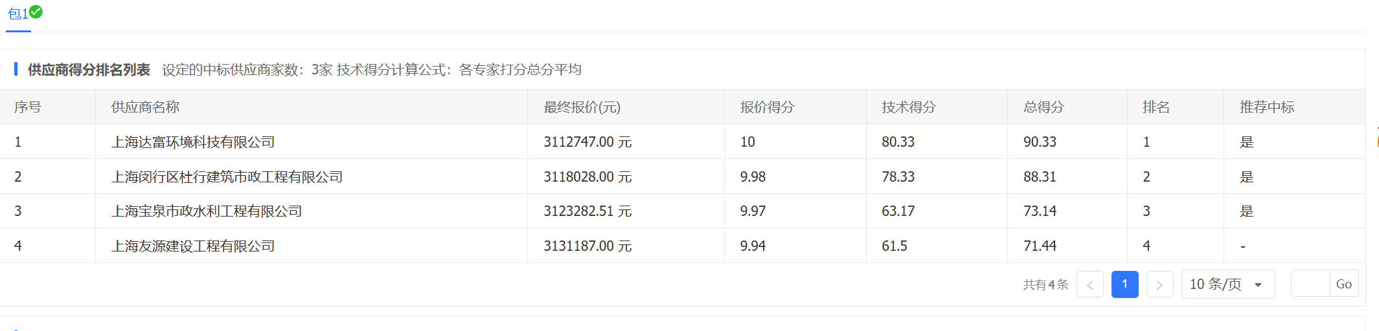Click the 最终报价(元) column header
Screen dimensions: 1379x331
tap(582, 107)
